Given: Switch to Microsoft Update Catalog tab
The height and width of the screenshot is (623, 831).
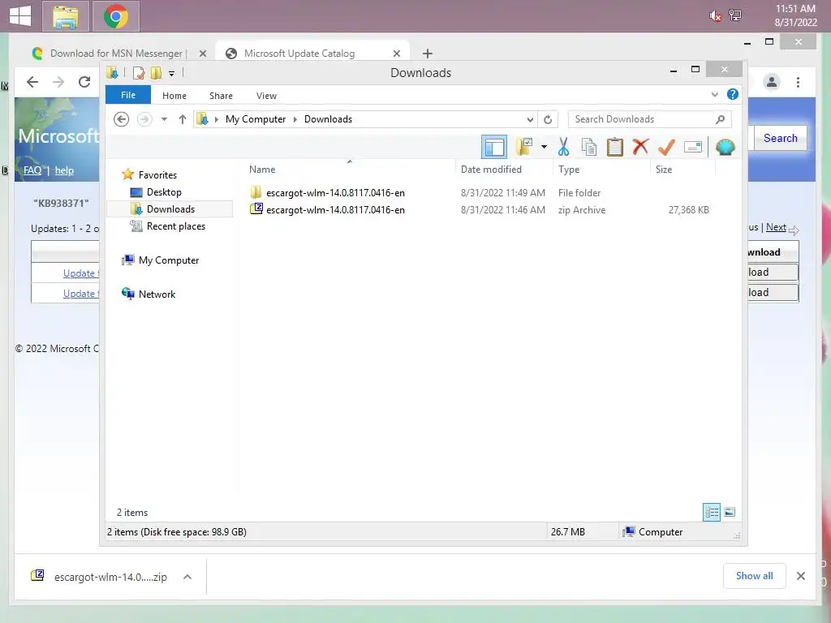Looking at the screenshot, I should point(312,54).
